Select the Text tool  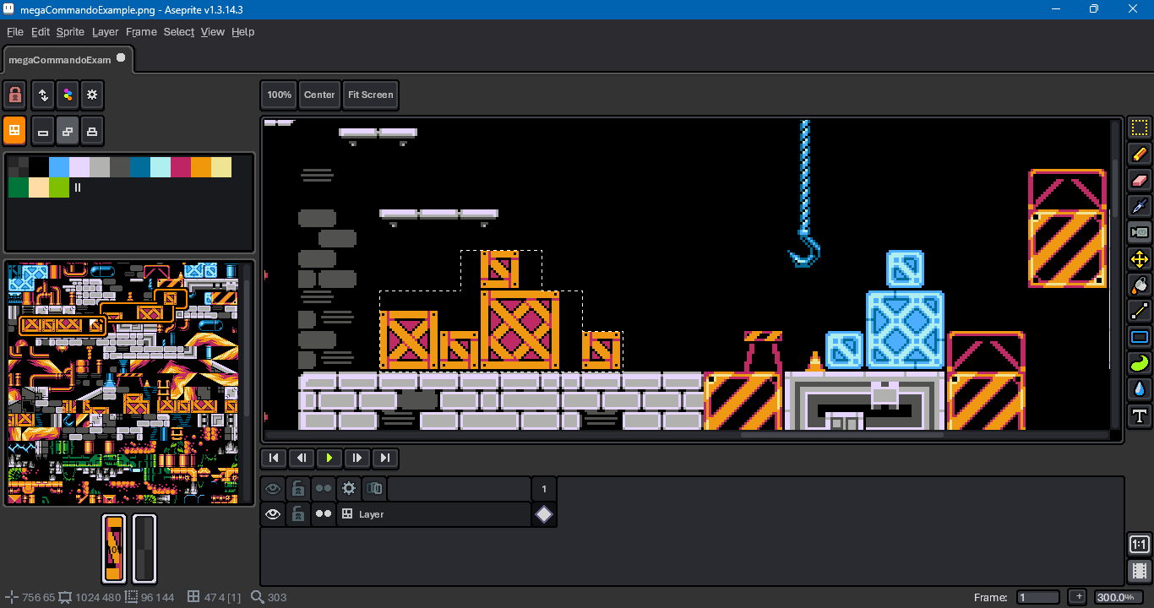[1140, 416]
